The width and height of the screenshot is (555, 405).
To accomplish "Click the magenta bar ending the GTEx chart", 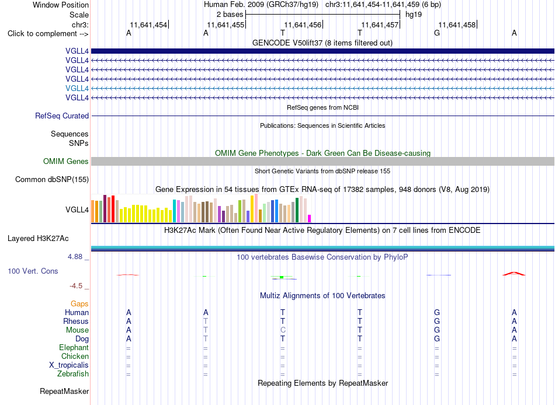I will 310,219.
